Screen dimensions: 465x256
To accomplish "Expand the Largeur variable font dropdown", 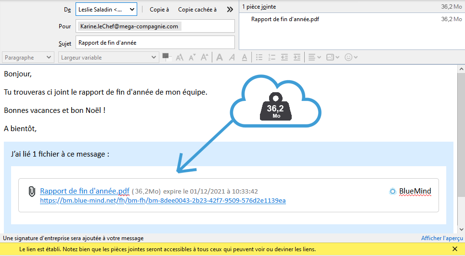I will (108, 57).
